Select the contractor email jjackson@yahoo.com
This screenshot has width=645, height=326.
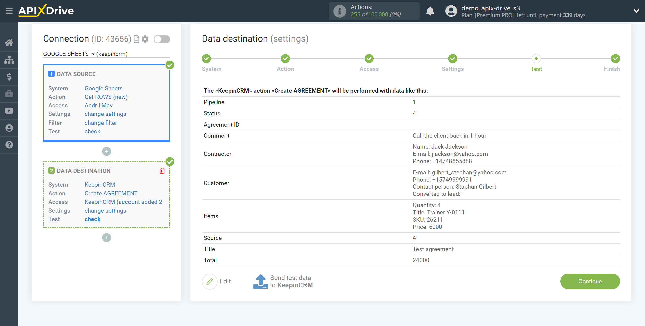(x=460, y=154)
